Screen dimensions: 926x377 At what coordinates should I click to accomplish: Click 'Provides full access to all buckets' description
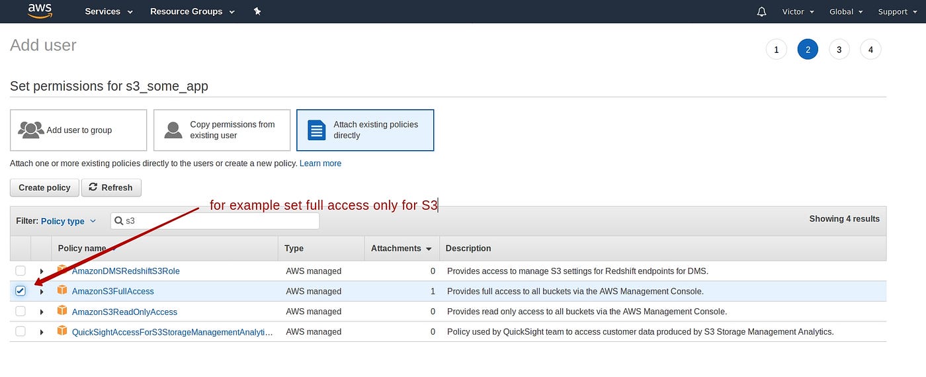tap(575, 291)
